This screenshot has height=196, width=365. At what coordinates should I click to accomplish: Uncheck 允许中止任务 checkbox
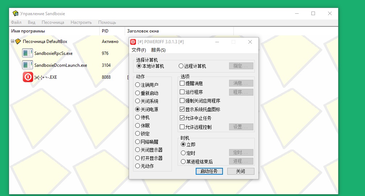(x=196, y=118)
